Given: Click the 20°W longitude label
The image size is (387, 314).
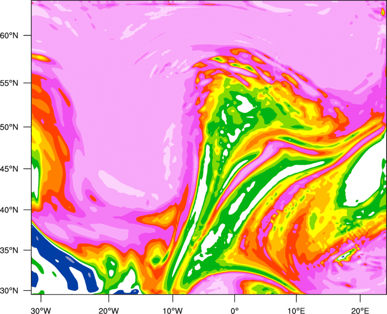Looking at the screenshot, I should point(108,311).
